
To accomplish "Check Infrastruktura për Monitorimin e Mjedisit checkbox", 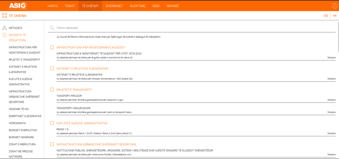I will click(x=52, y=47).
